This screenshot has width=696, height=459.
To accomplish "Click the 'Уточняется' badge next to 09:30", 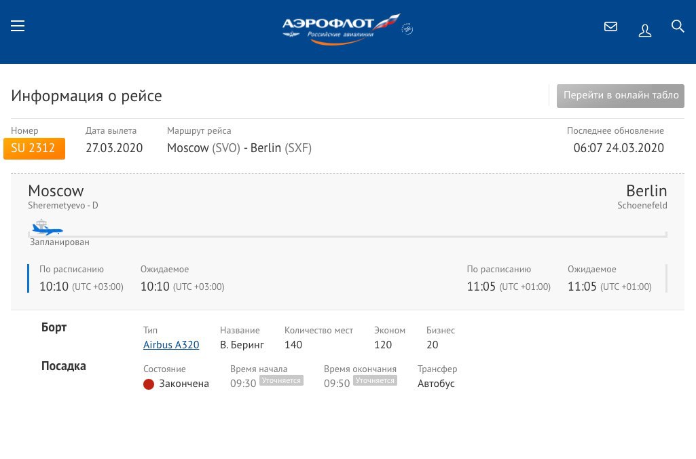I will (281, 380).
